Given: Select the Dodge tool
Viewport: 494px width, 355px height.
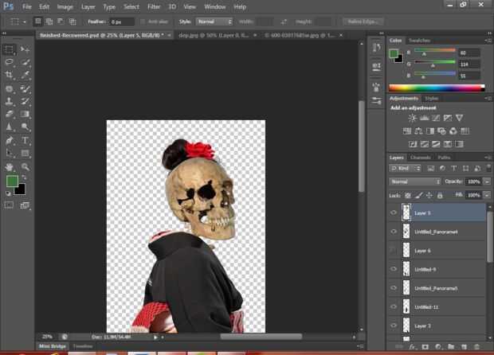Looking at the screenshot, I should point(25,127).
